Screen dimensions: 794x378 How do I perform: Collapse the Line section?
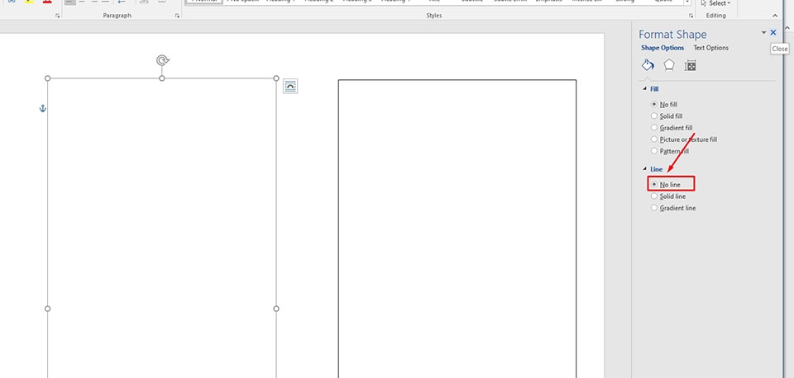[x=644, y=169]
